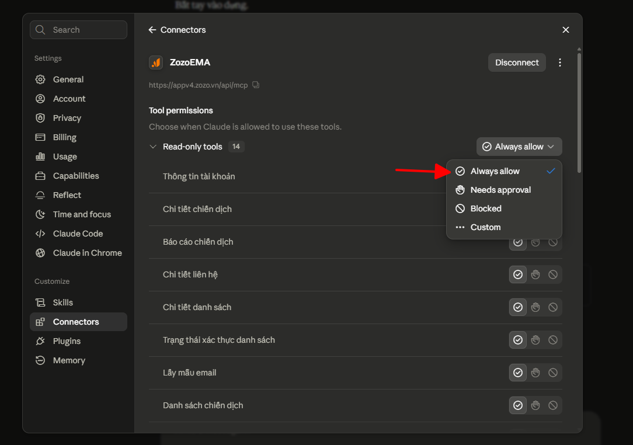Set Trạng thái xác thực danh sách to allow
This screenshot has width=633, height=445.
518,340
